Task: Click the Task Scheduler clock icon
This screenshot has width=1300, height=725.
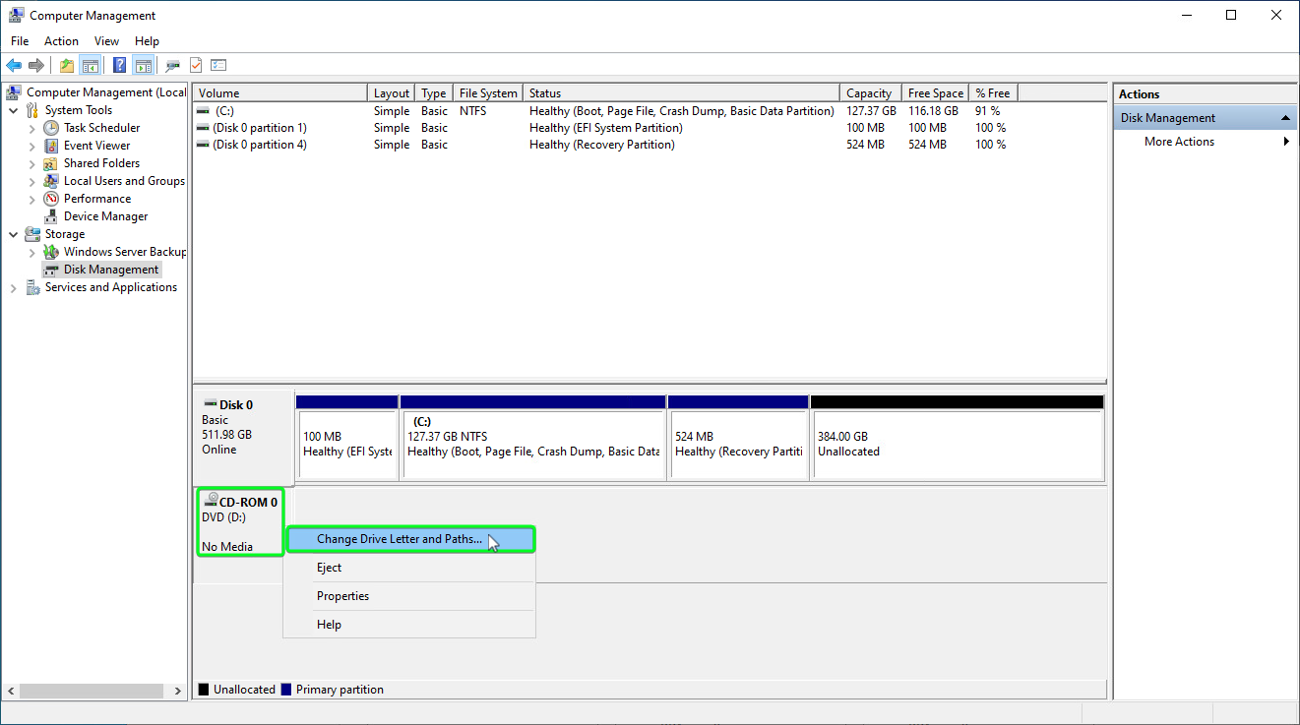Action: click(51, 128)
